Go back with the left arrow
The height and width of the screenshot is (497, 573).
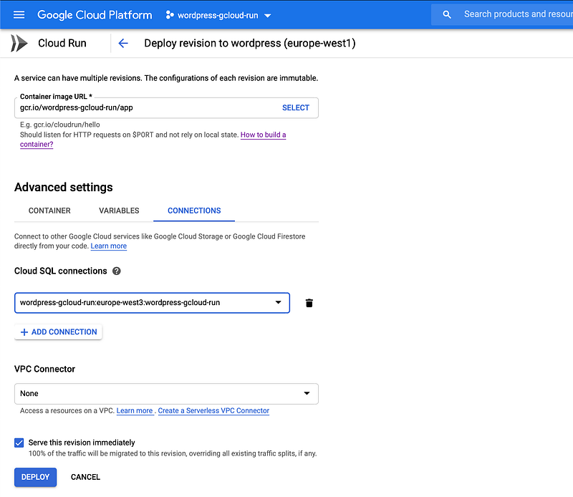[123, 44]
